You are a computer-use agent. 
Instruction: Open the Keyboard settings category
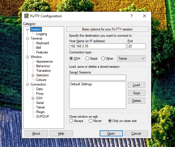coord(43,43)
